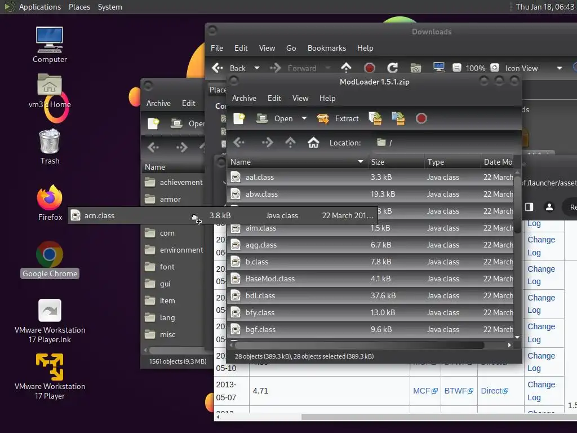577x433 pixels.
Task: Sort by the Size column header
Action: [x=396, y=162]
